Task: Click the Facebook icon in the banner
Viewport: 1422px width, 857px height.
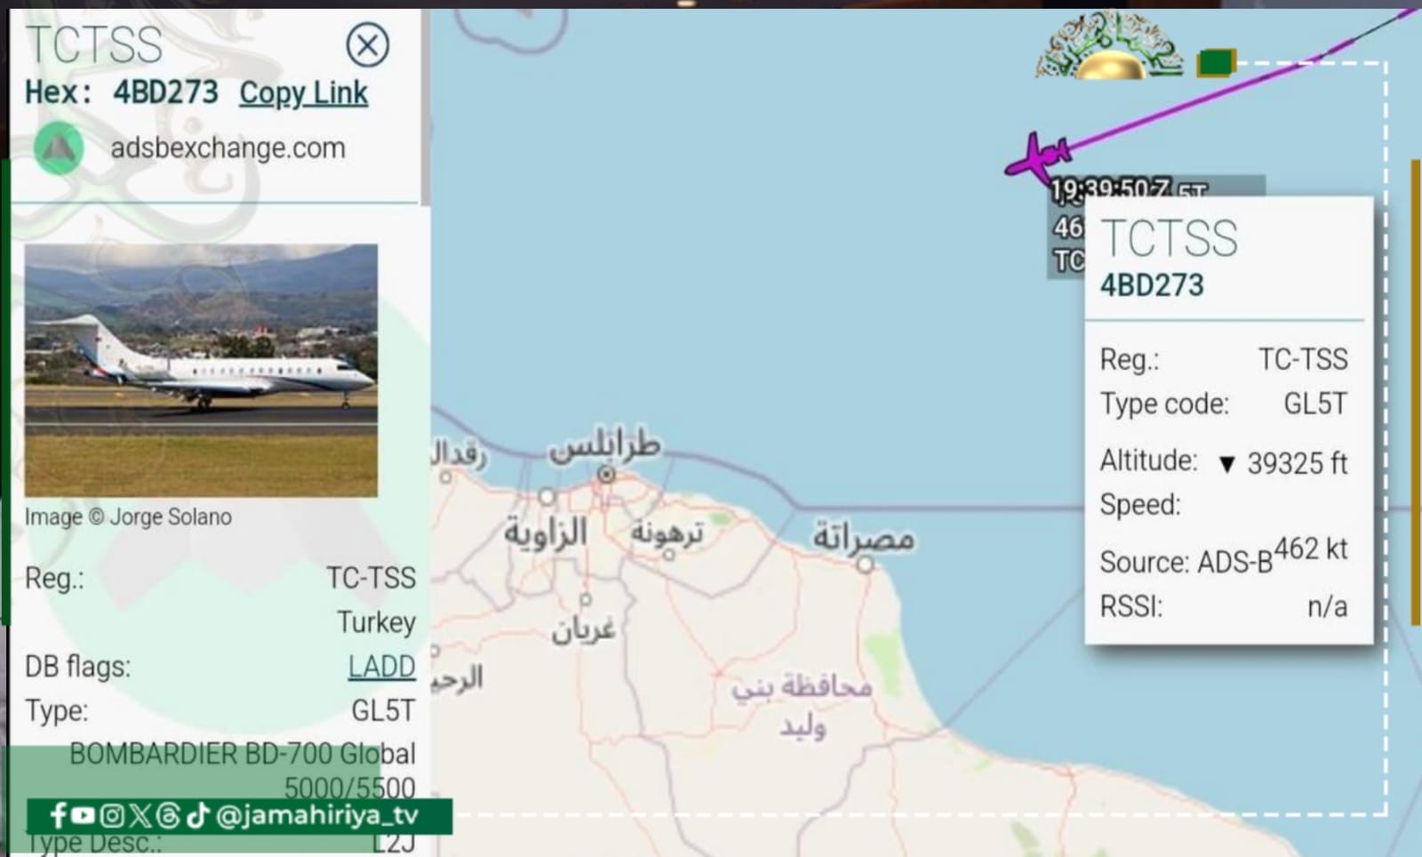Action: [x=58, y=815]
